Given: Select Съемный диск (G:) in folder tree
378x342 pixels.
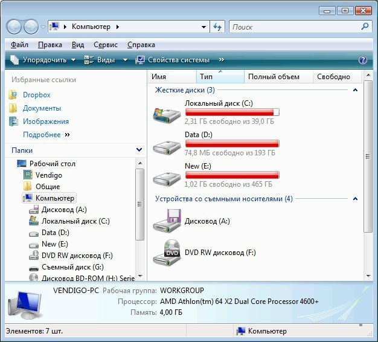Looking at the screenshot, I should coord(72,267).
